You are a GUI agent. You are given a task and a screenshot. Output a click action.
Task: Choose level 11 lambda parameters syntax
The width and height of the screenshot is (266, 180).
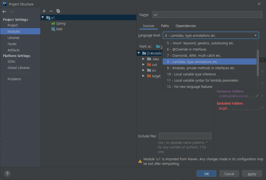(209, 80)
